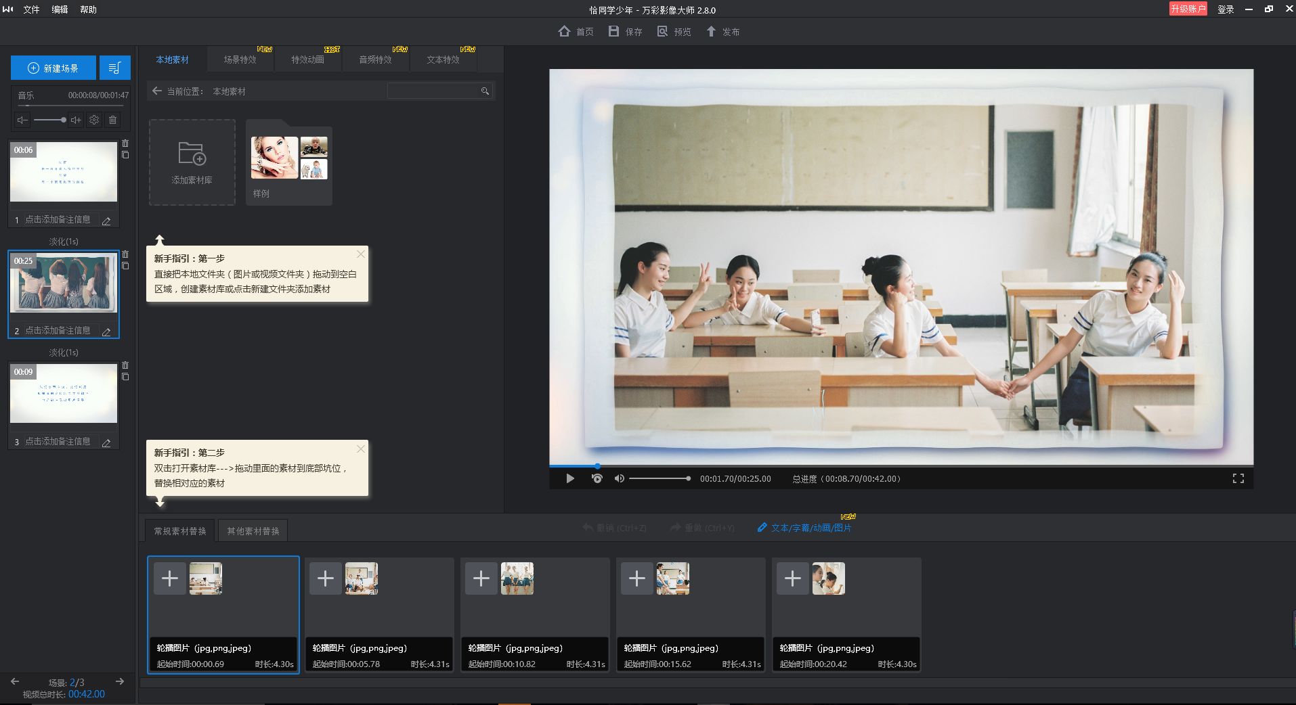
Task: Click the scene list sort icon
Action: (x=114, y=68)
